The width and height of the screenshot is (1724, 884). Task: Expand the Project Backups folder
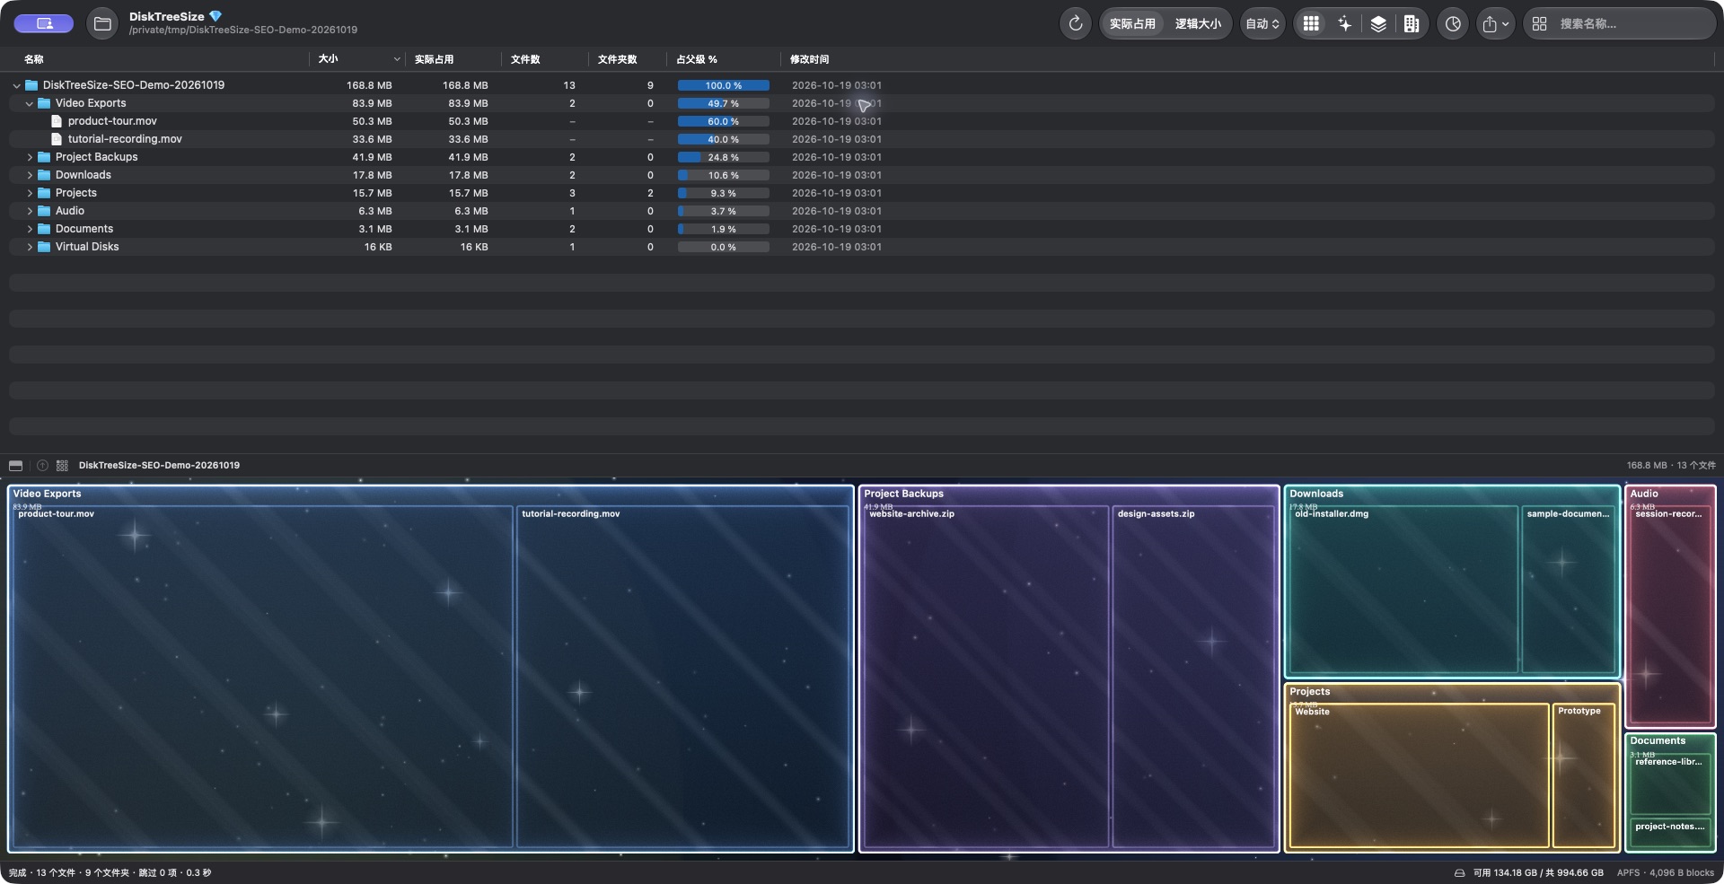[x=29, y=157]
